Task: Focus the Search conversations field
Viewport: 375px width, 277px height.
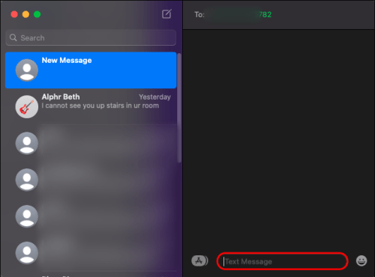Action: pos(91,37)
